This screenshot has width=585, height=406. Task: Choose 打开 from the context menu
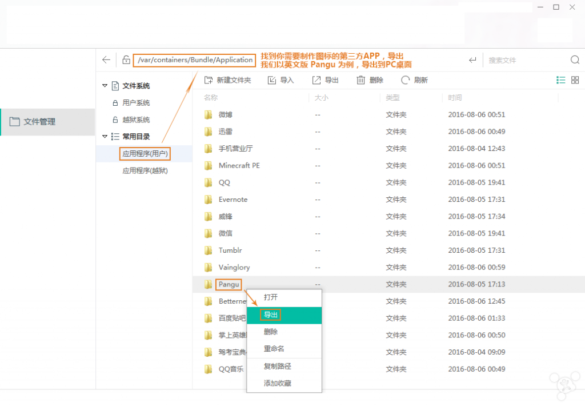285,297
